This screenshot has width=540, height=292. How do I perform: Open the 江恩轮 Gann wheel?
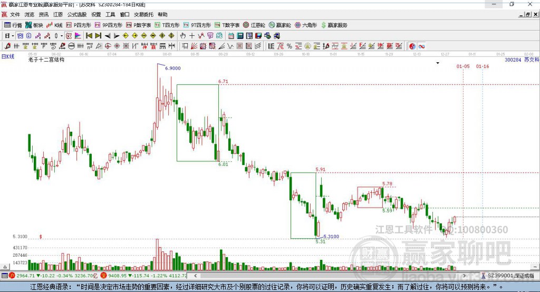[254, 25]
